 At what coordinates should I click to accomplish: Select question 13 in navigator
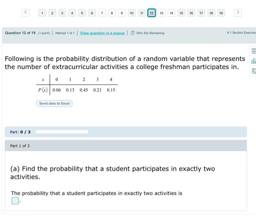(x=162, y=13)
